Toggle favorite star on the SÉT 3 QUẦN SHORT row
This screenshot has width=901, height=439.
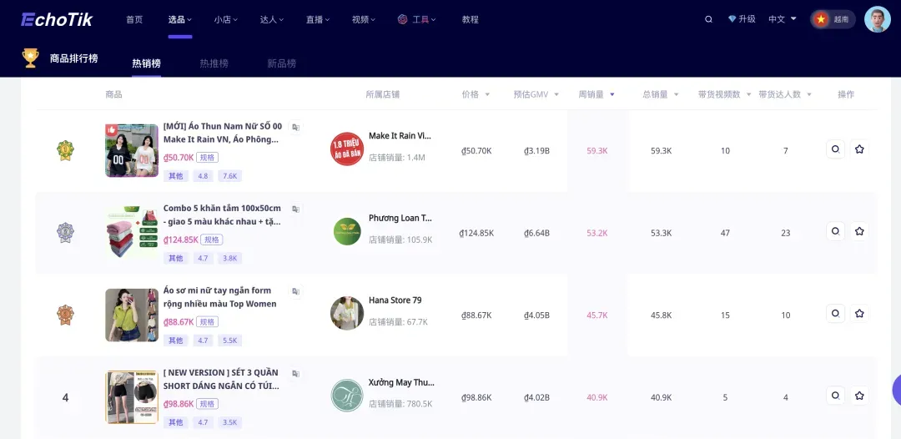(859, 396)
